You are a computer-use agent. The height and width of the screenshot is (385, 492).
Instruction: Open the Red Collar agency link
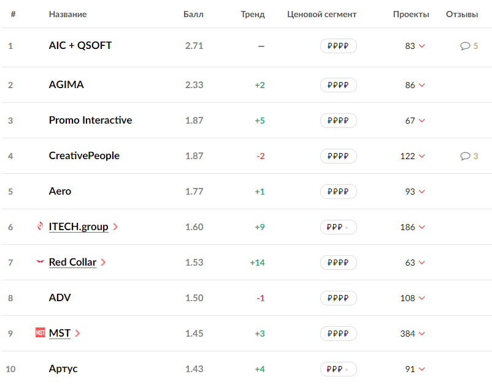coord(72,262)
